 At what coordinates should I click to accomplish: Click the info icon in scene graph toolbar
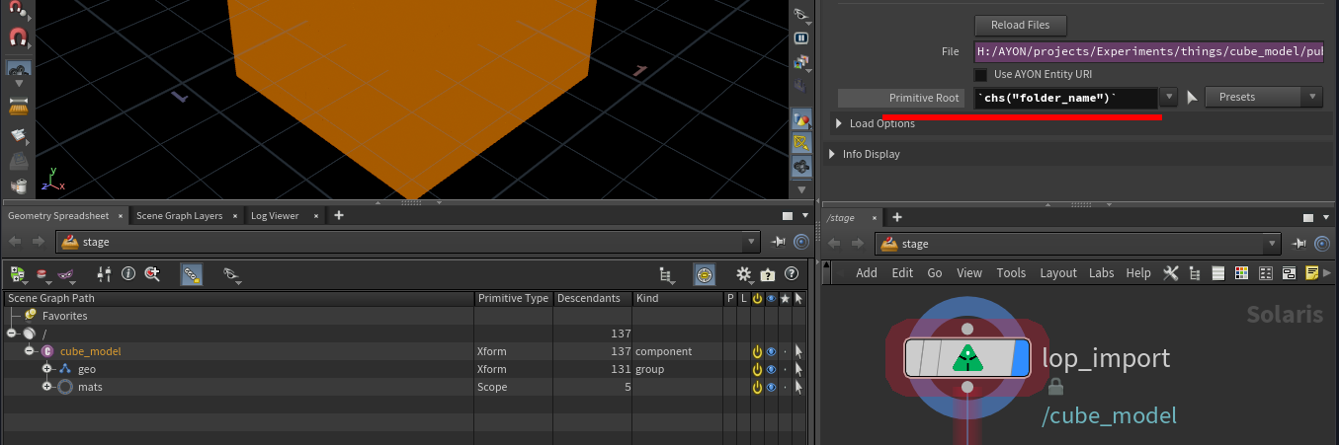[x=127, y=274]
